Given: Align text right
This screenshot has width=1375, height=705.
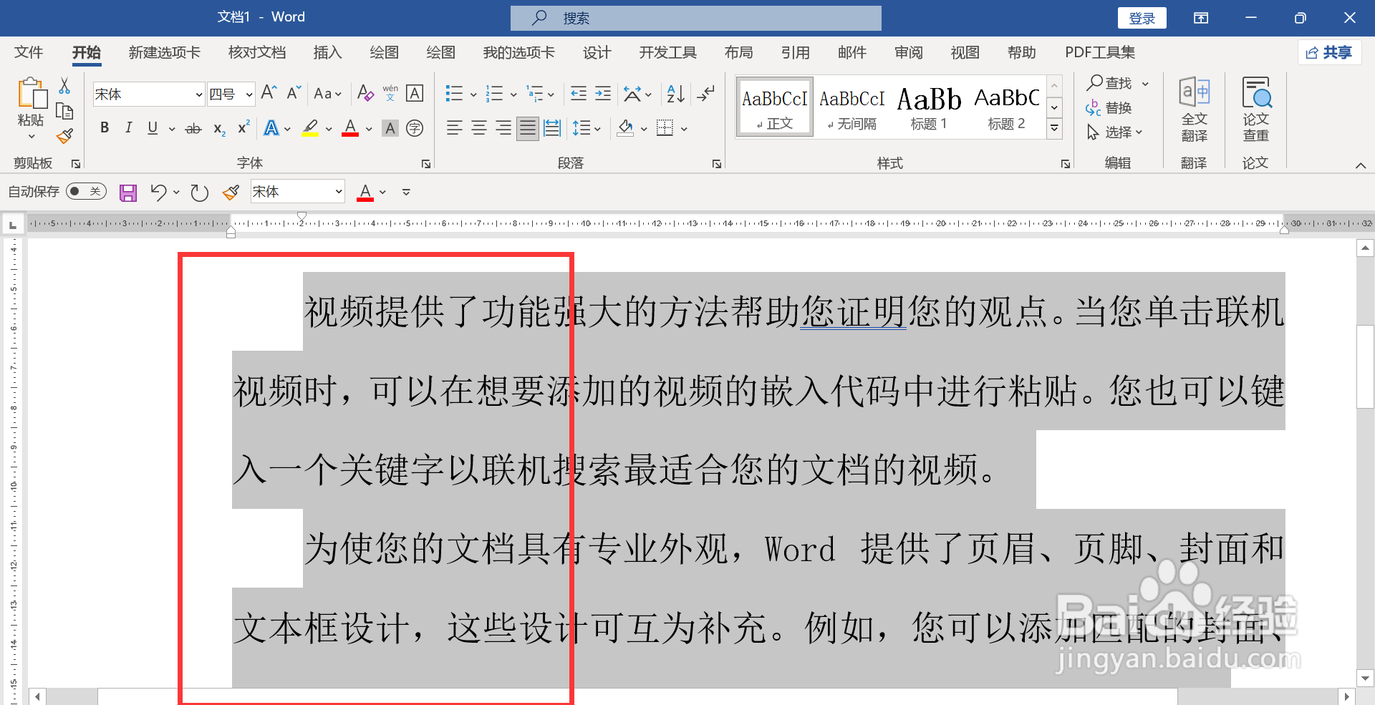Looking at the screenshot, I should [503, 128].
